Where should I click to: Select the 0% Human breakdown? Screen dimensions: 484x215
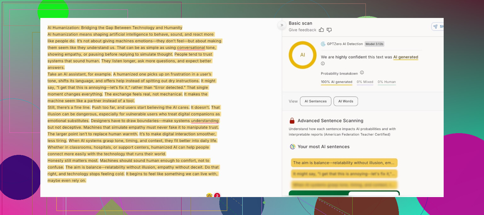(387, 82)
